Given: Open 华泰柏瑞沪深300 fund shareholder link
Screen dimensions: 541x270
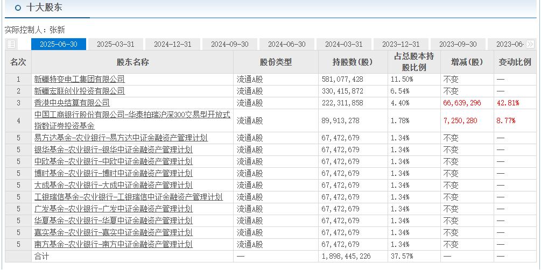Looking at the screenshot, I should 132,120.
